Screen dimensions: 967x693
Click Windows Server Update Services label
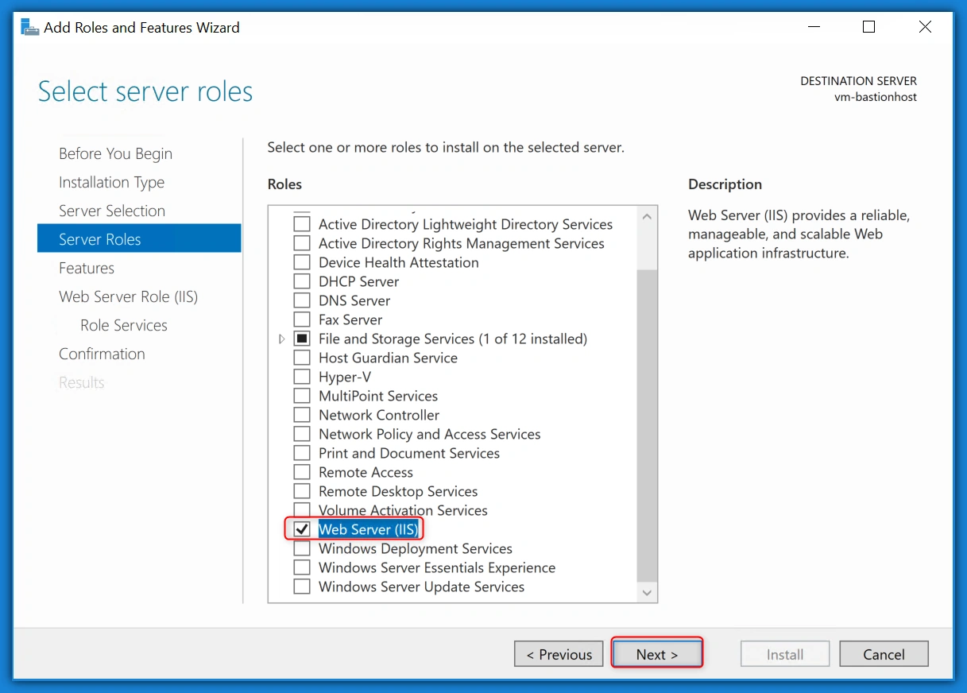click(x=422, y=587)
